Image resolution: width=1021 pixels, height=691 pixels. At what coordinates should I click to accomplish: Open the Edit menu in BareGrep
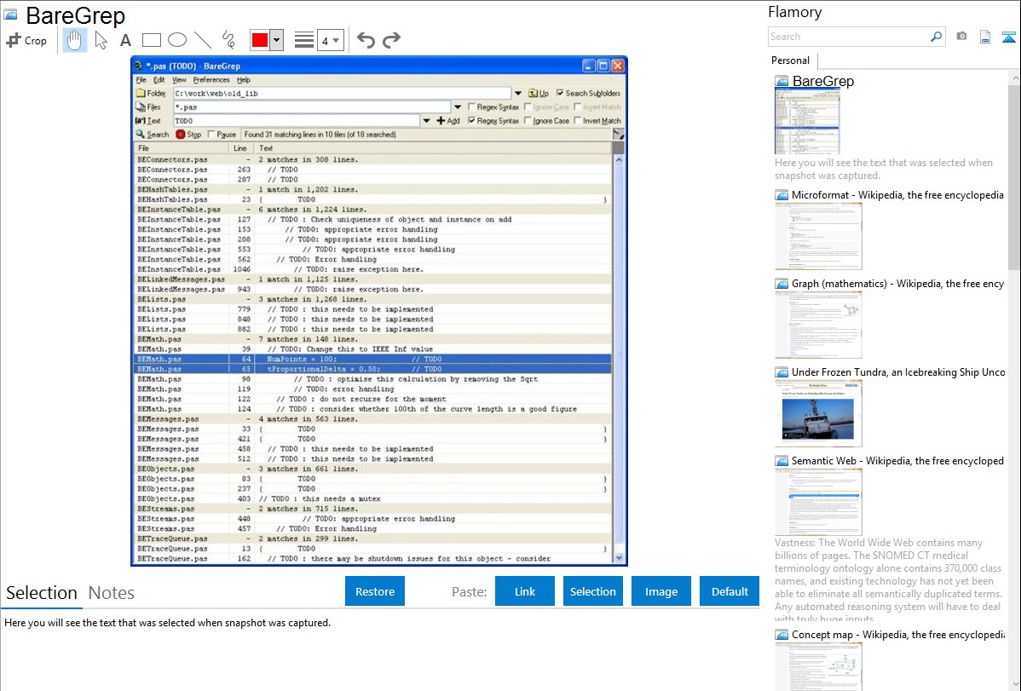(159, 80)
